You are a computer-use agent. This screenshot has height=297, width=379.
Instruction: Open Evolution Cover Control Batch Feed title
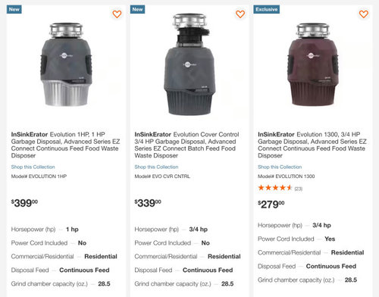tap(186, 145)
